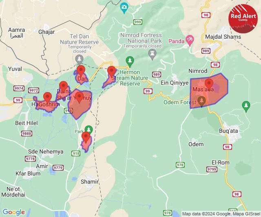Click the red pin near the Park icon
This screenshot has height=217, width=261.
(86, 137)
